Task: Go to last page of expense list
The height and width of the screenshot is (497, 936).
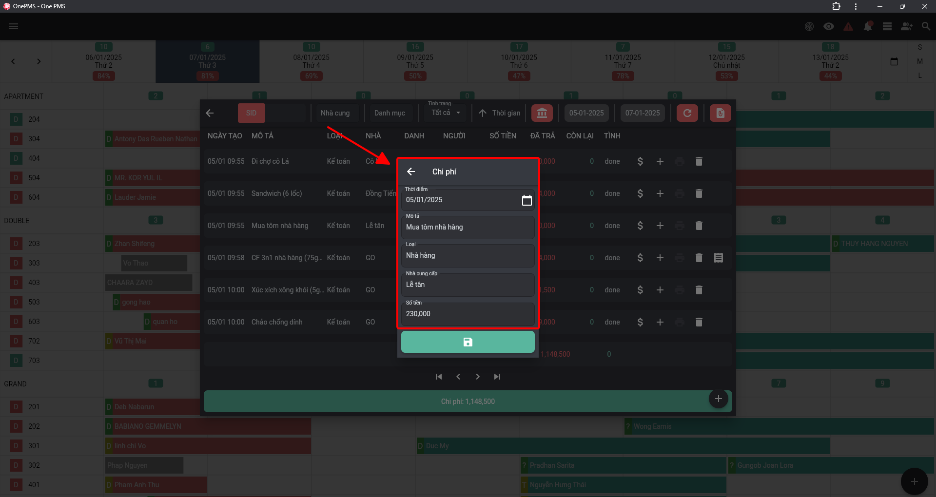Action: [x=497, y=377]
